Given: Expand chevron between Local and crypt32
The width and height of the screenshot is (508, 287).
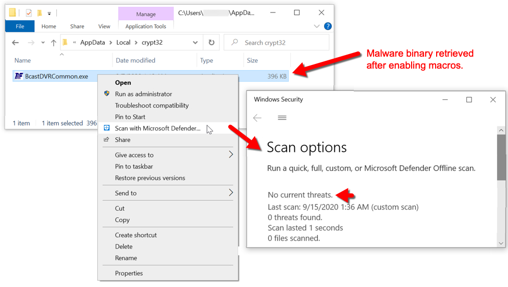Looking at the screenshot, I should pos(136,43).
